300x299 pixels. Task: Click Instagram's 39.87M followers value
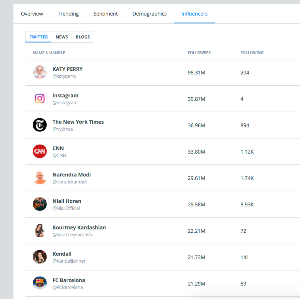[196, 99]
